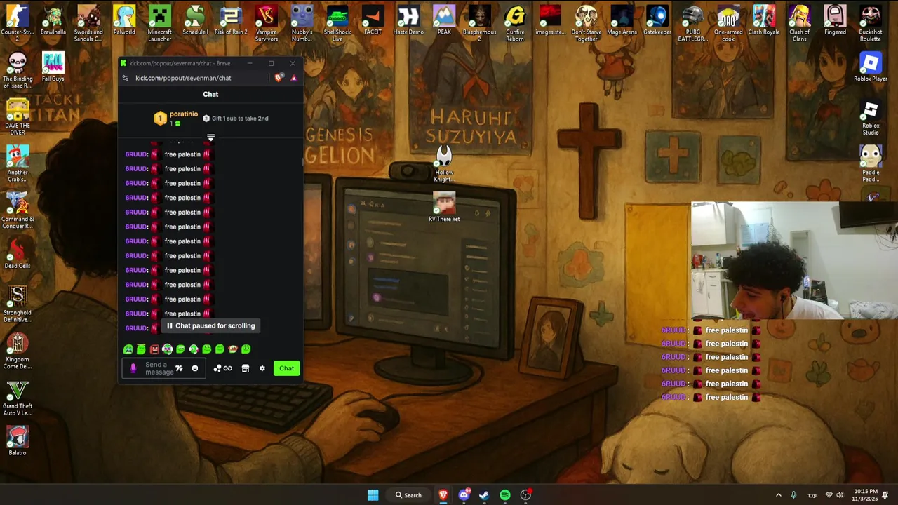Click the 'Gift 1 sub to take 2nd' text
The image size is (898, 505).
(240, 119)
